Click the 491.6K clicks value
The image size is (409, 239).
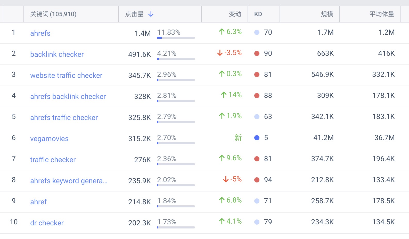tap(140, 54)
